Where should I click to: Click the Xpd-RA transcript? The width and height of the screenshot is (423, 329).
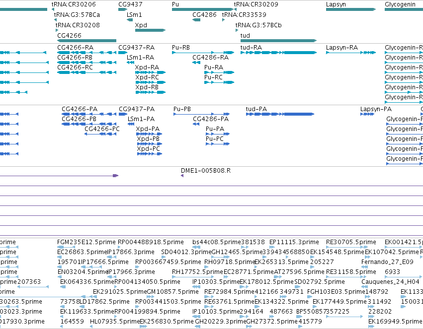pyautogui.click(x=150, y=72)
